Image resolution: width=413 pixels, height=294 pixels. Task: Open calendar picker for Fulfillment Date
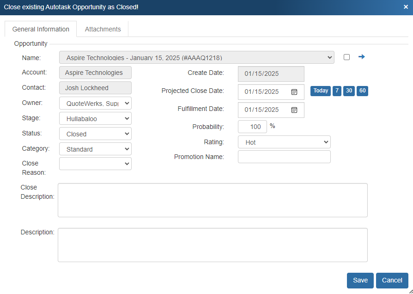coord(294,110)
